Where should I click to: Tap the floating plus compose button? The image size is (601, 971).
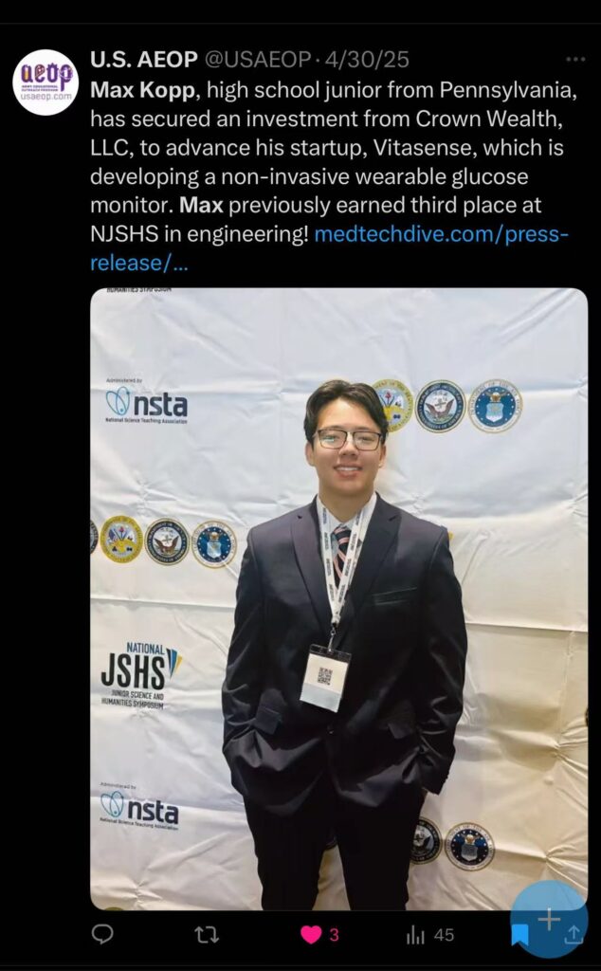(x=549, y=919)
